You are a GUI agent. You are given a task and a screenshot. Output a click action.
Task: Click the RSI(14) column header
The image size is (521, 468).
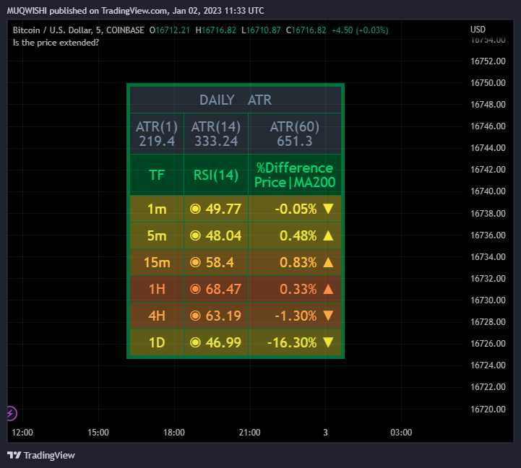pos(216,175)
